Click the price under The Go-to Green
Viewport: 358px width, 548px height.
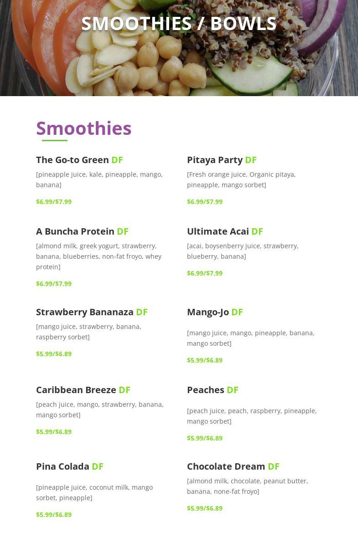[x=54, y=202]
